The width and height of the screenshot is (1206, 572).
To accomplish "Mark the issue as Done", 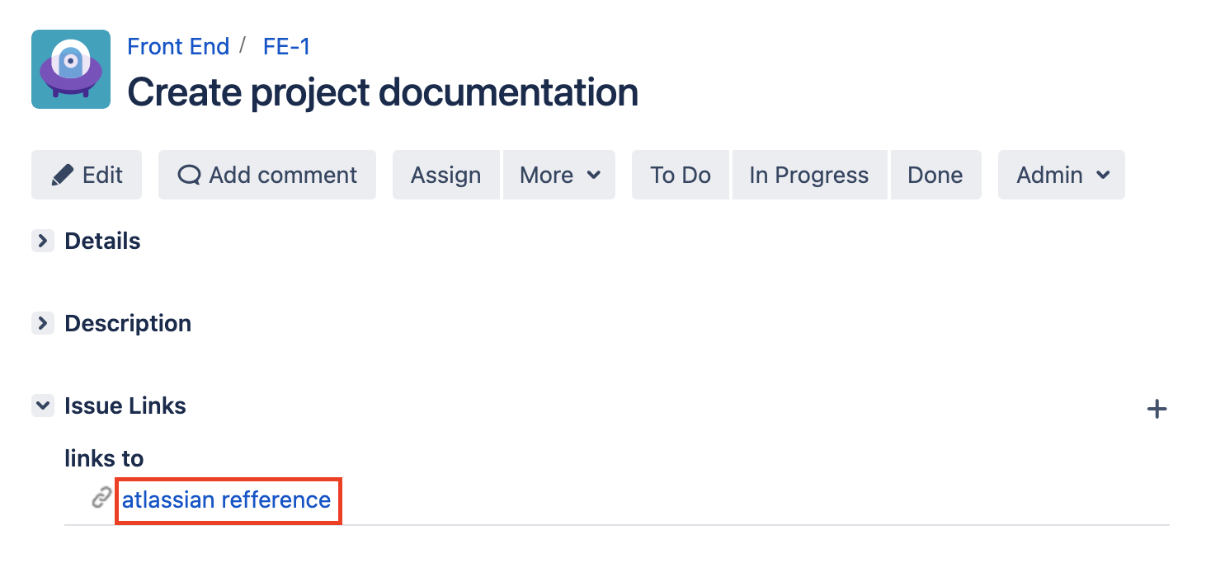I will [x=935, y=175].
